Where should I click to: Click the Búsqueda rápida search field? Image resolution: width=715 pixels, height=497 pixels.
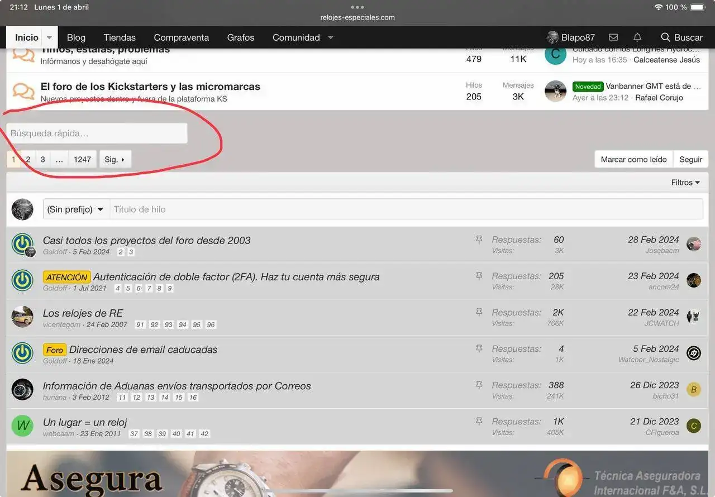pos(97,133)
